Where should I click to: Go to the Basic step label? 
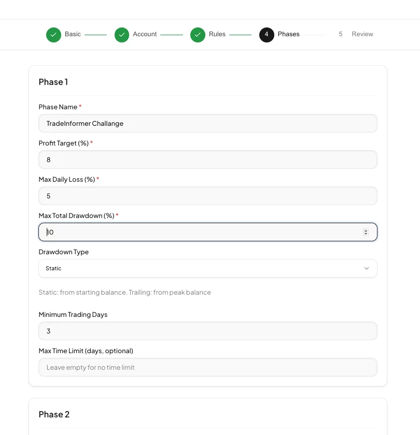[73, 34]
